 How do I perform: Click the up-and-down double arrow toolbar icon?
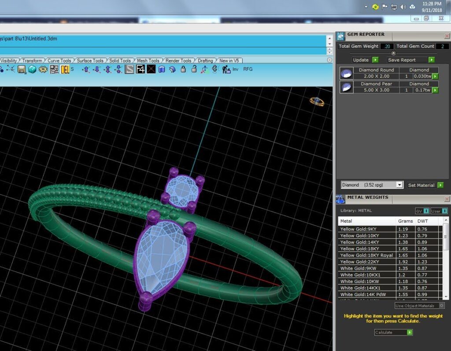click(x=108, y=69)
